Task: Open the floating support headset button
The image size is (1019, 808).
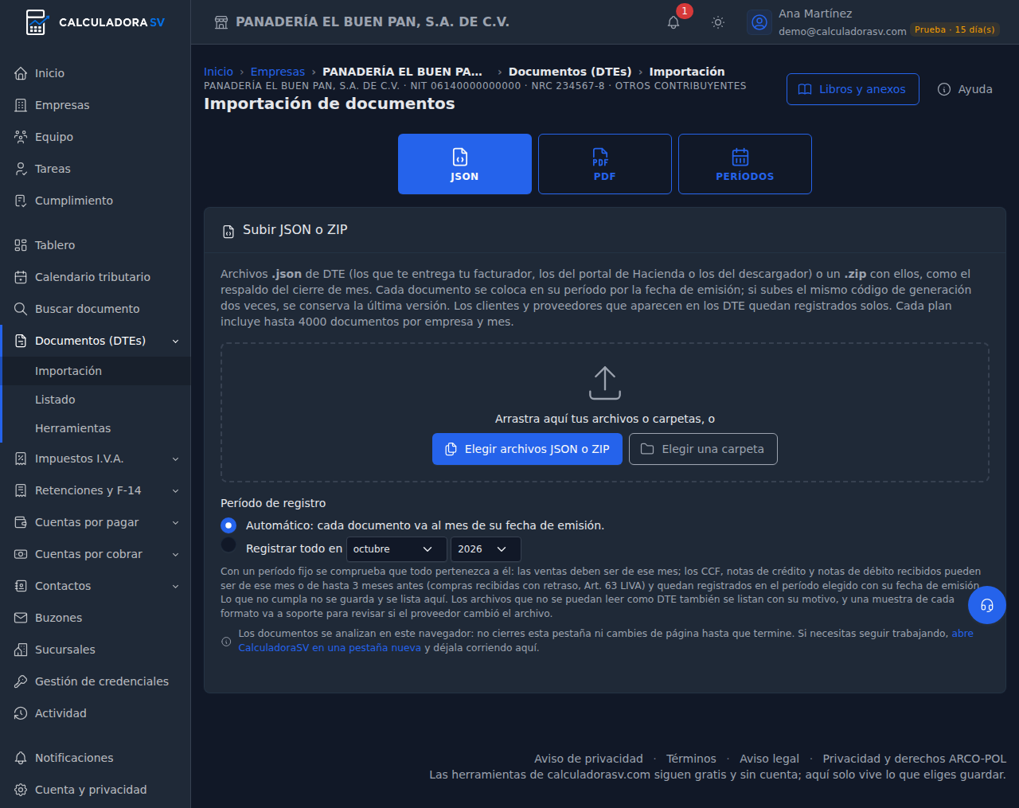Action: [x=987, y=606]
